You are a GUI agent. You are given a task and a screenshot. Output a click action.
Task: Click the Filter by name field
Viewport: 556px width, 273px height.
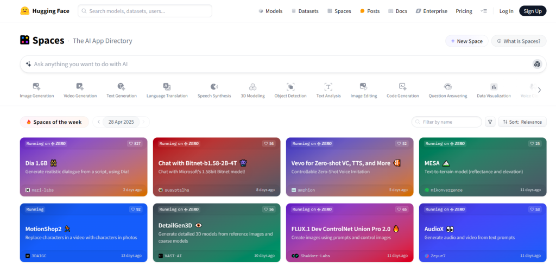(x=447, y=122)
